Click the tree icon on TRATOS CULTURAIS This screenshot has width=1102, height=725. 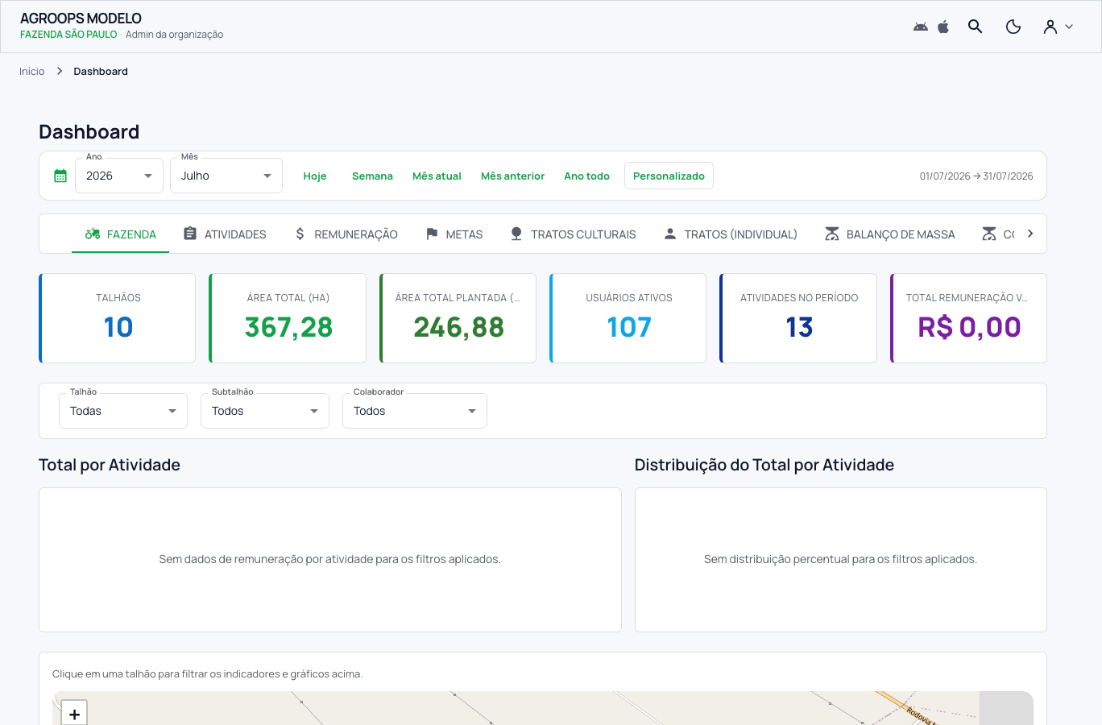point(516,234)
